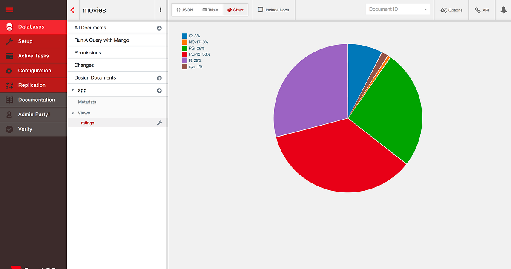The image size is (511, 269).
Task: Select the Replication sidebar icon
Action: pos(10,85)
